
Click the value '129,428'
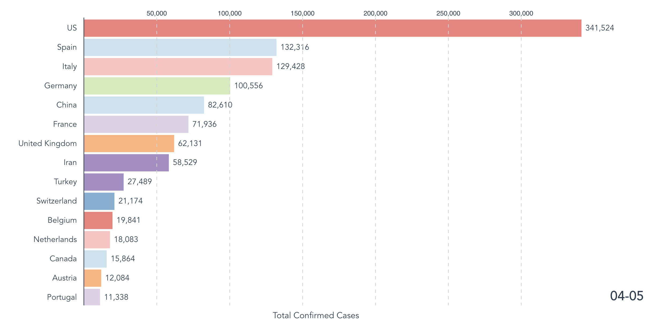[290, 67]
